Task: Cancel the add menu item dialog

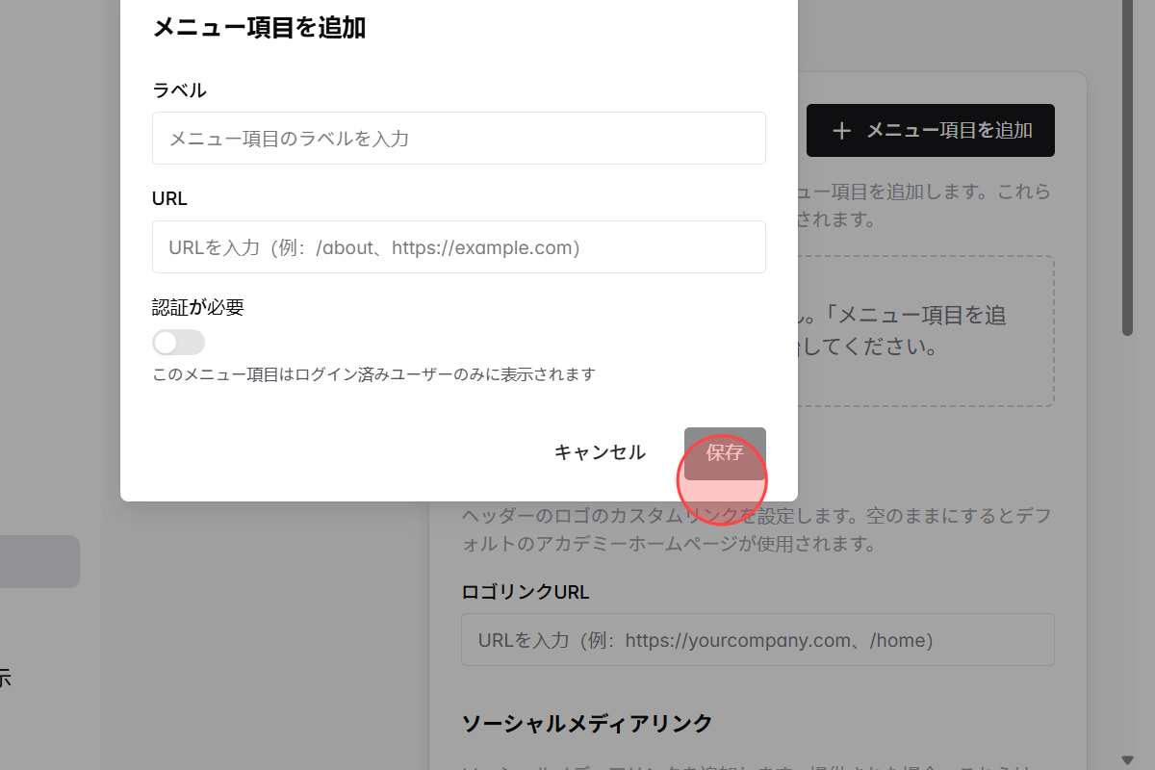Action: 599,452
